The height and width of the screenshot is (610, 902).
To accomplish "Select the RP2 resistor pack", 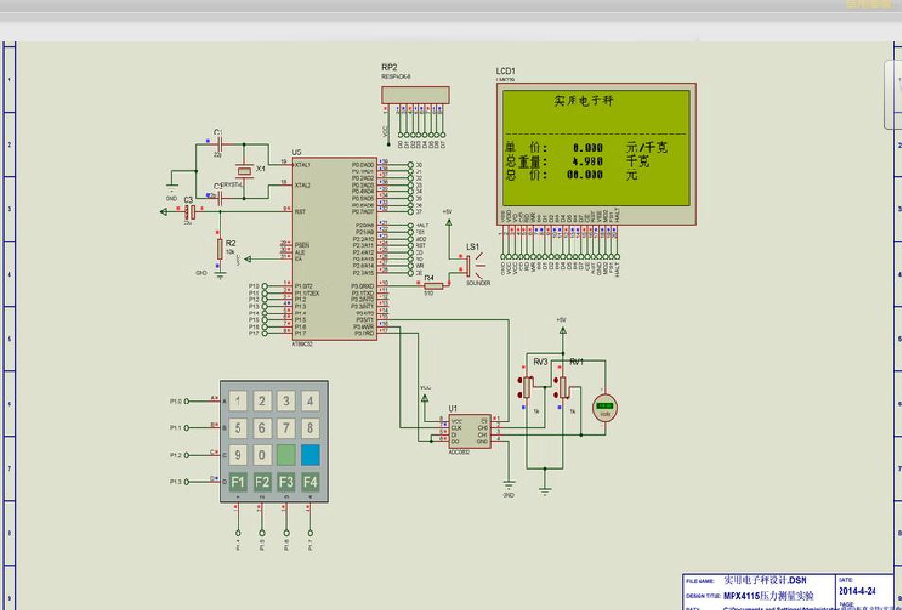I will [416, 94].
